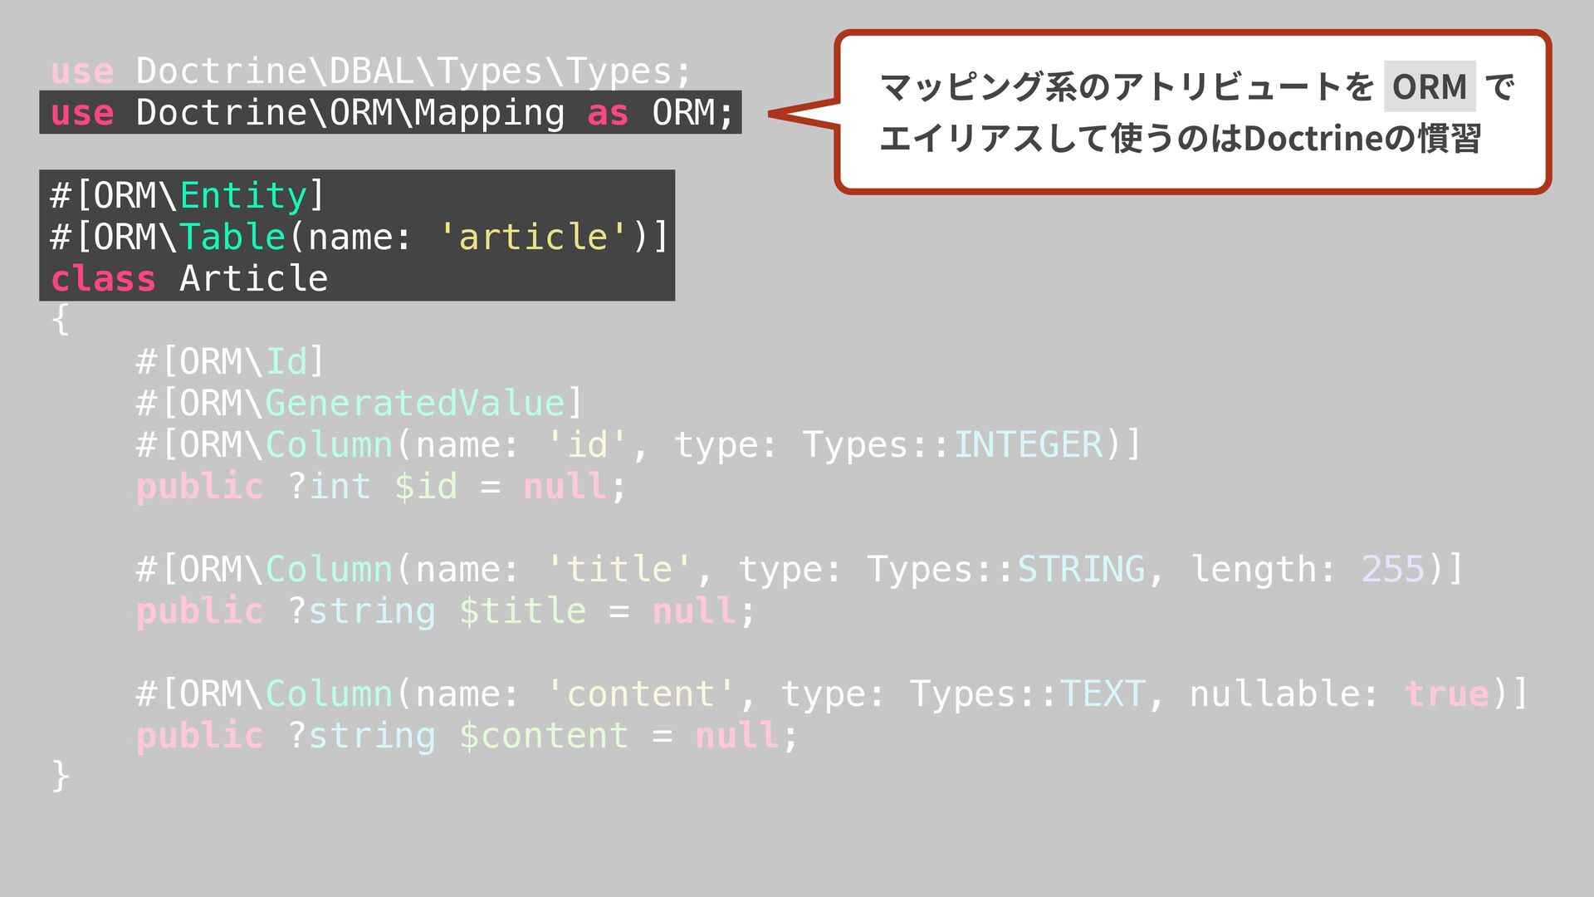The width and height of the screenshot is (1594, 897).
Task: Click the 'ORM' badge in callout
Action: [x=1429, y=86]
